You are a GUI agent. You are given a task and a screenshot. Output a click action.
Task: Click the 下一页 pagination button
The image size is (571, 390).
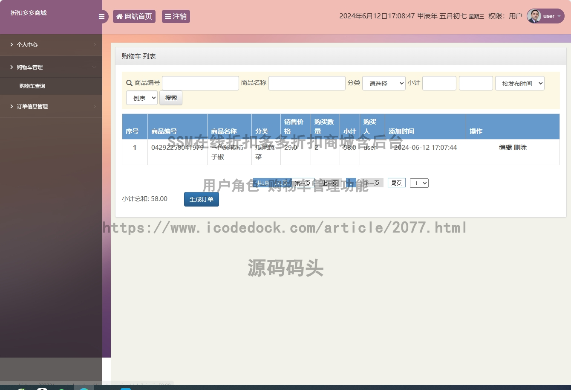tap(372, 183)
